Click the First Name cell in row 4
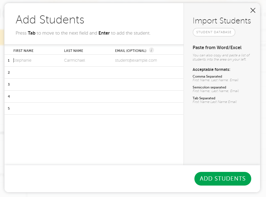 coord(36,97)
